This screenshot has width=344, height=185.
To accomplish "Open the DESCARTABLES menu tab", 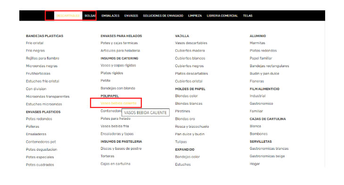I will point(68,16).
